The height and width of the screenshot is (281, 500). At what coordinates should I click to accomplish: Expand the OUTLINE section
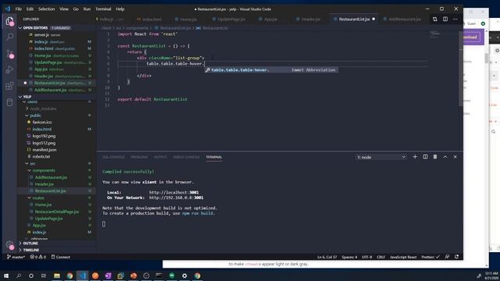point(30,243)
